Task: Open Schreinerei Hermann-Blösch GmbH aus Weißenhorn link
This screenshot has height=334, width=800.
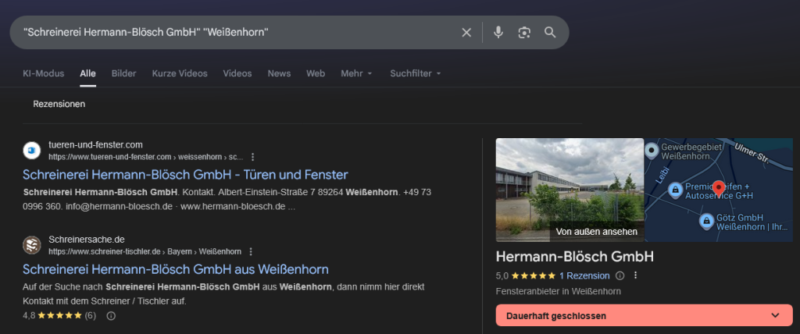Action: coord(176,269)
